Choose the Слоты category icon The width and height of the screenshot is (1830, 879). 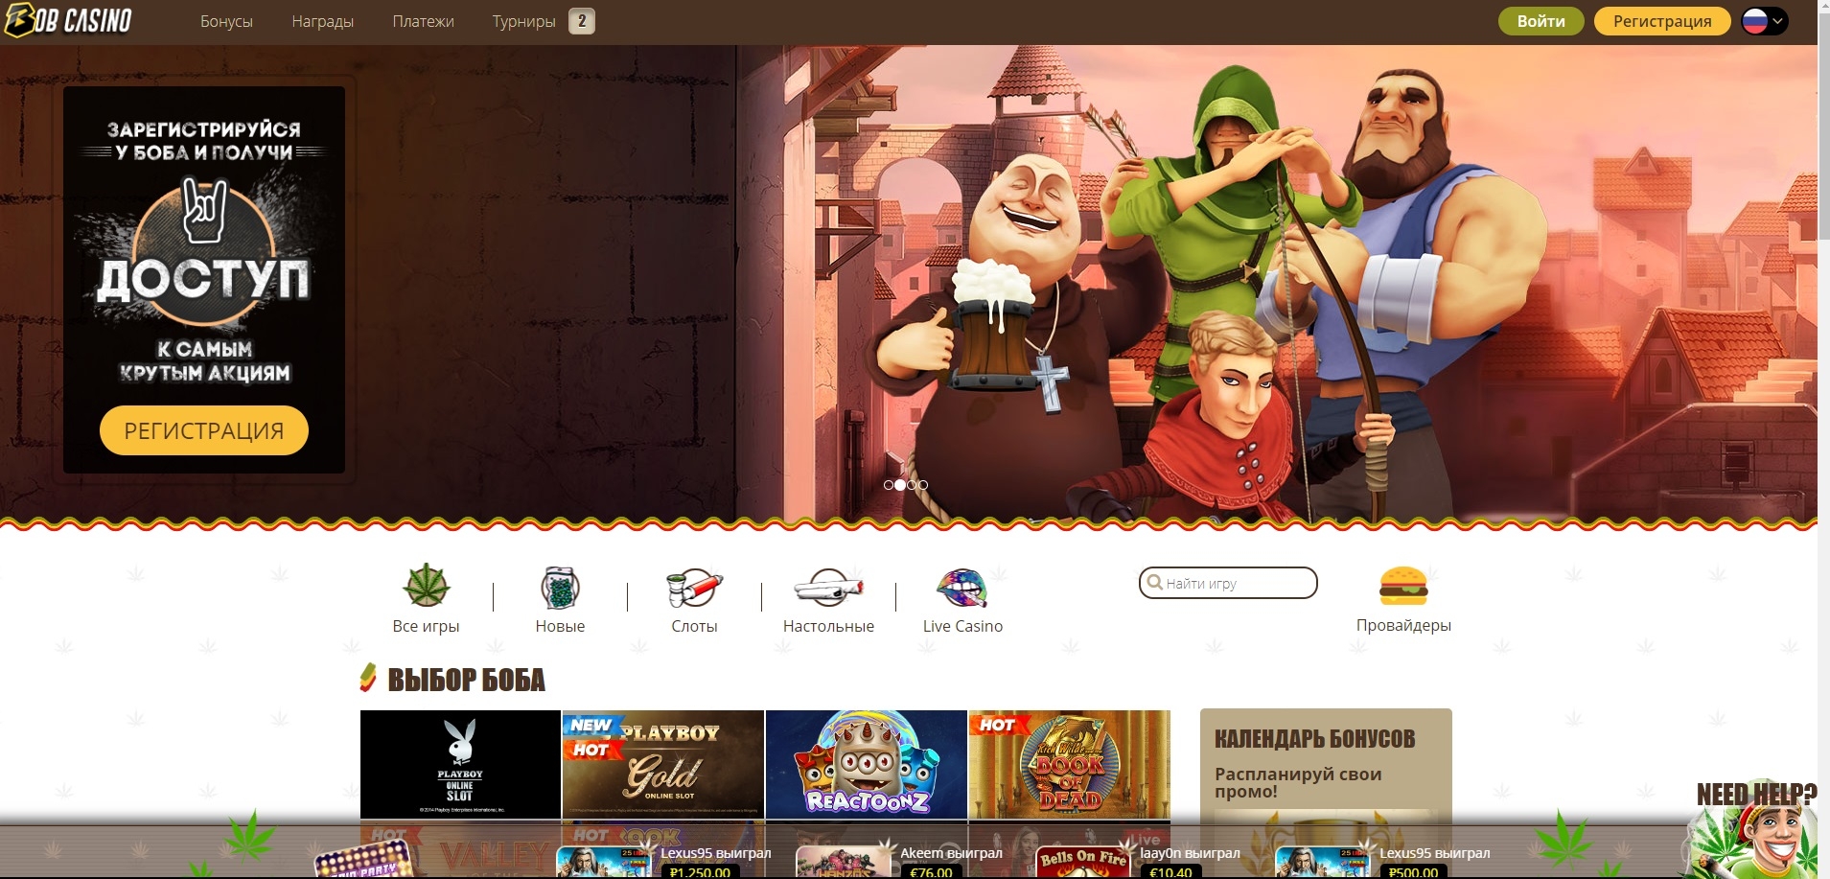[x=694, y=587]
